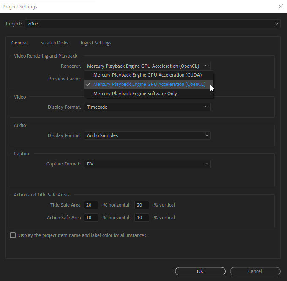This screenshot has width=287, height=281.
Task: Open the Capture Format DV dropdown
Action: 147,164
